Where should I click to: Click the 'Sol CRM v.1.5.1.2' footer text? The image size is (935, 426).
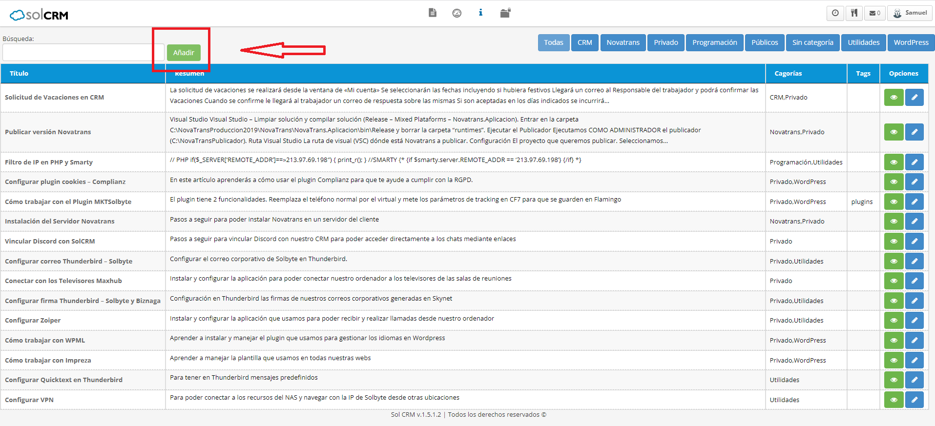pyautogui.click(x=416, y=414)
